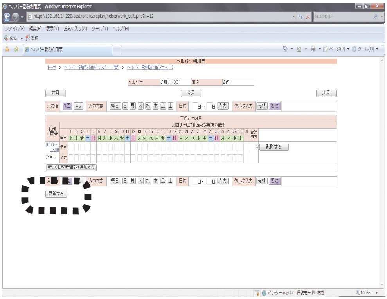Click the start date field in top row
Image resolution: width=387 pixels, height=299 pixels.
[x=195, y=106]
